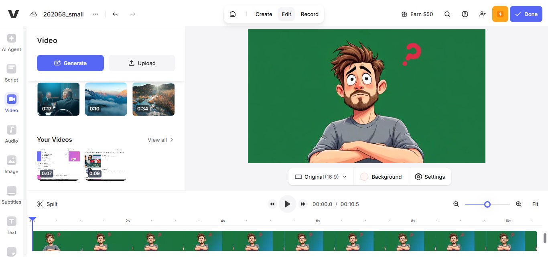Play the video preview
Image resolution: width=548 pixels, height=257 pixels.
click(x=287, y=204)
